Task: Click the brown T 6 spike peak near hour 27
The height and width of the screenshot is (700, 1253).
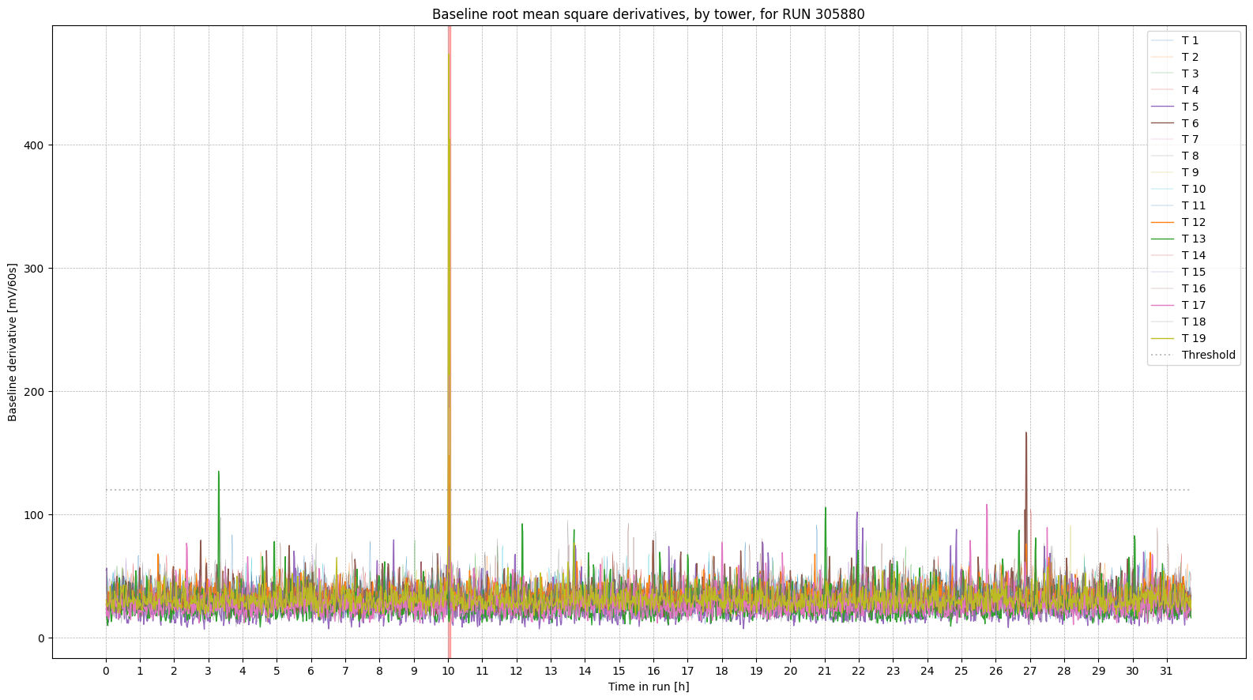Action: 1025,433
